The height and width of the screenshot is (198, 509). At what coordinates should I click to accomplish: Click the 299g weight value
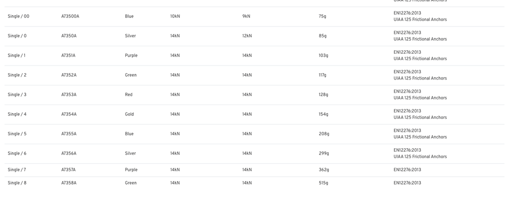(x=324, y=153)
